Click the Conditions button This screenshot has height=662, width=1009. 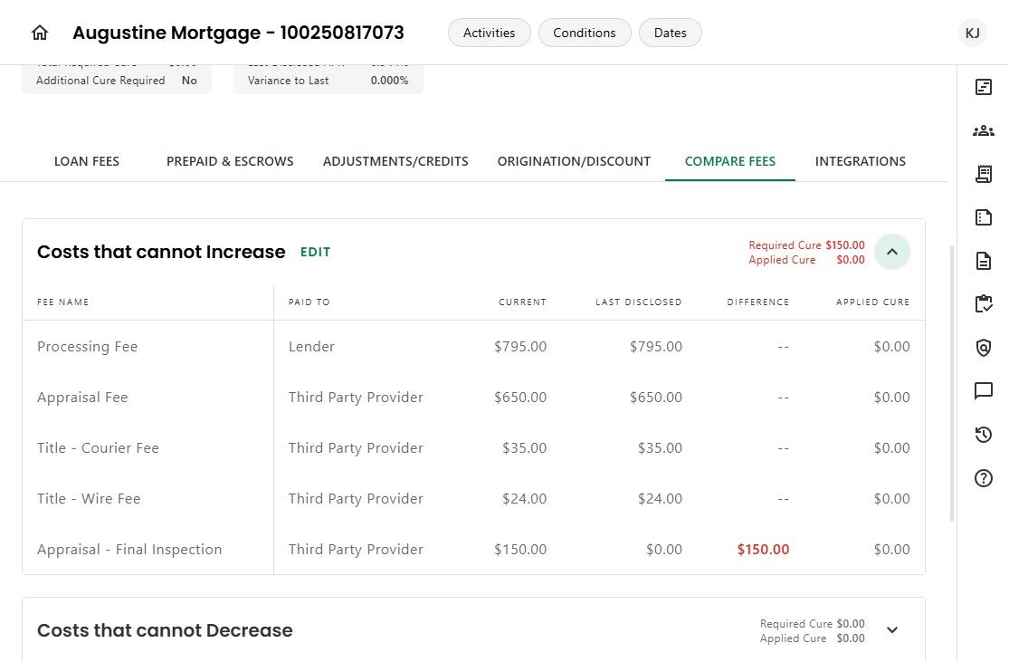point(585,33)
